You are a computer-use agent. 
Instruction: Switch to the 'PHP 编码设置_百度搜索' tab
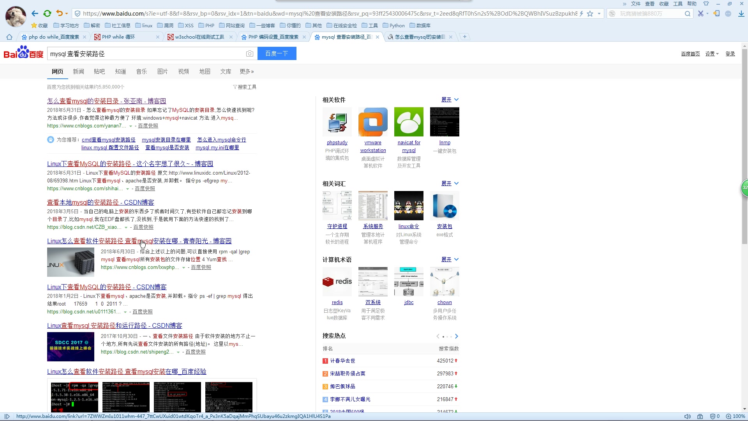tap(273, 37)
